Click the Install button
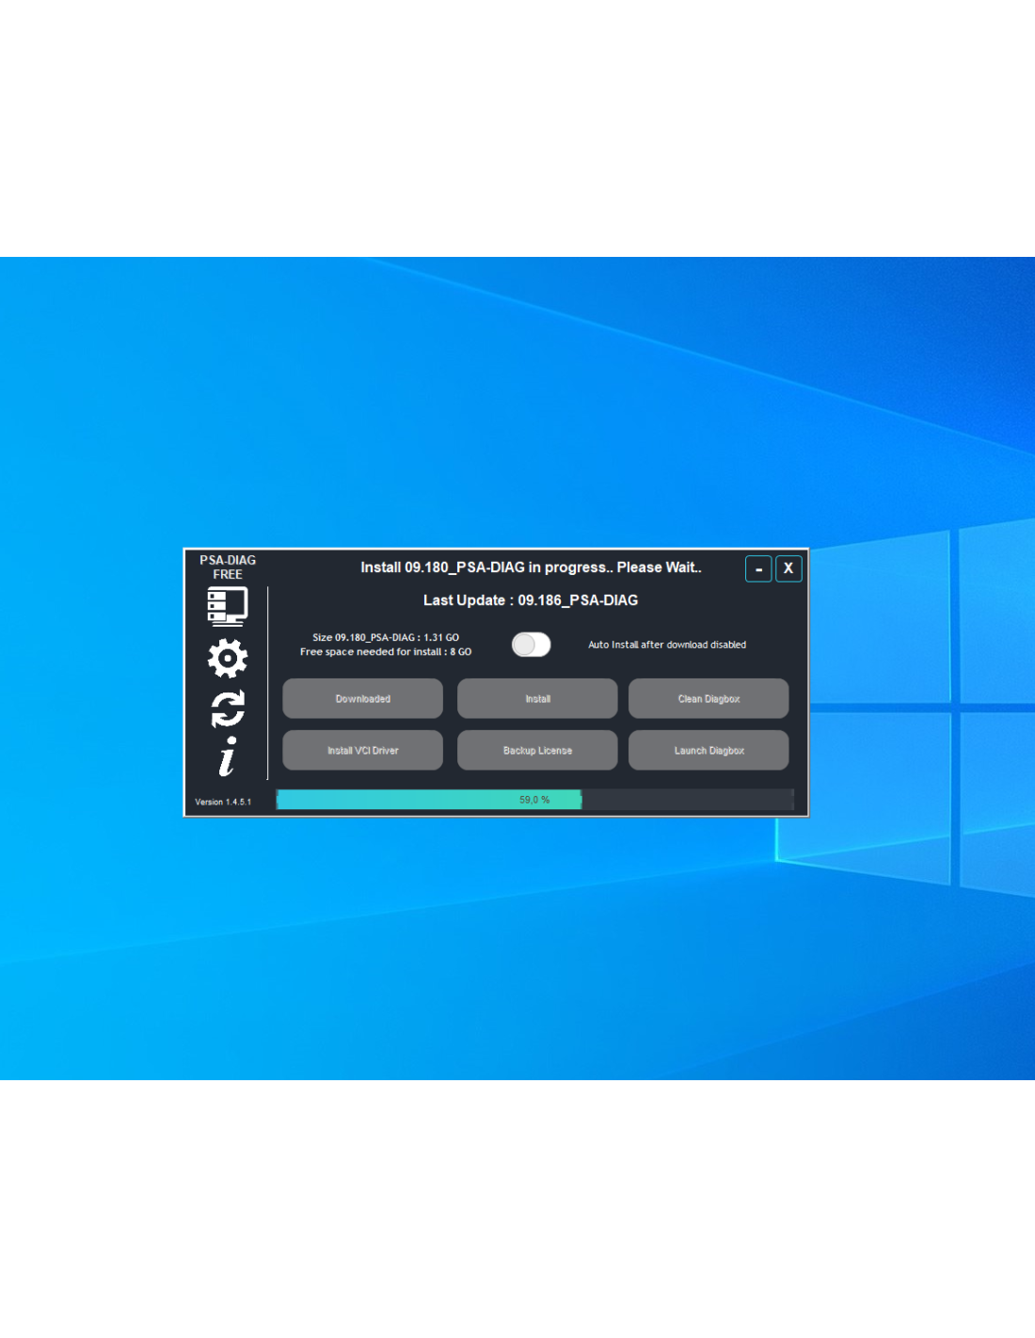The height and width of the screenshot is (1338, 1035). (537, 698)
